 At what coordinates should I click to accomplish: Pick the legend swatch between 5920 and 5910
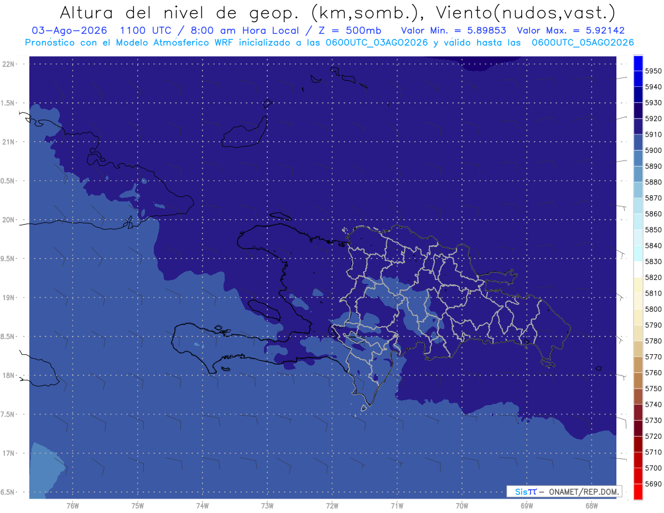[638, 127]
